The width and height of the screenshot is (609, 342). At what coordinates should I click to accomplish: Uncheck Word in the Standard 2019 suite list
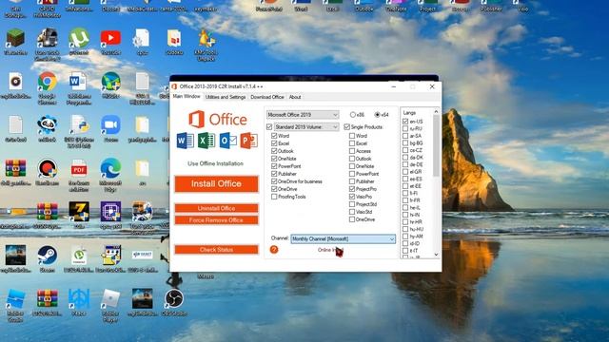274,136
